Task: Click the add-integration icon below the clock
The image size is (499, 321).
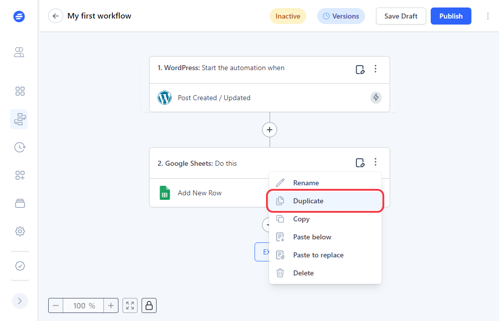Action: [x=19, y=175]
